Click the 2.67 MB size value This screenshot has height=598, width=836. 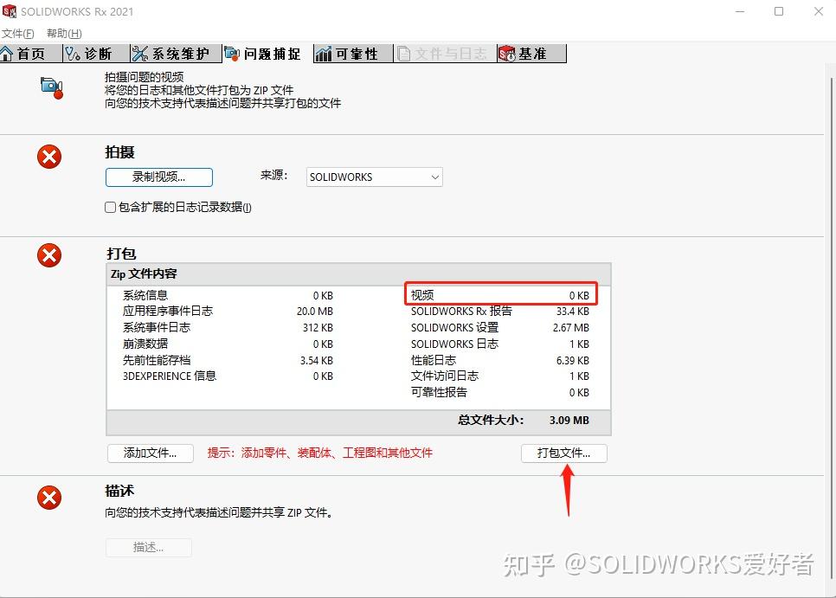(571, 328)
